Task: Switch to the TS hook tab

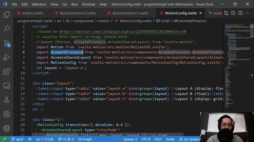Action: pyautogui.click(x=215, y=13)
